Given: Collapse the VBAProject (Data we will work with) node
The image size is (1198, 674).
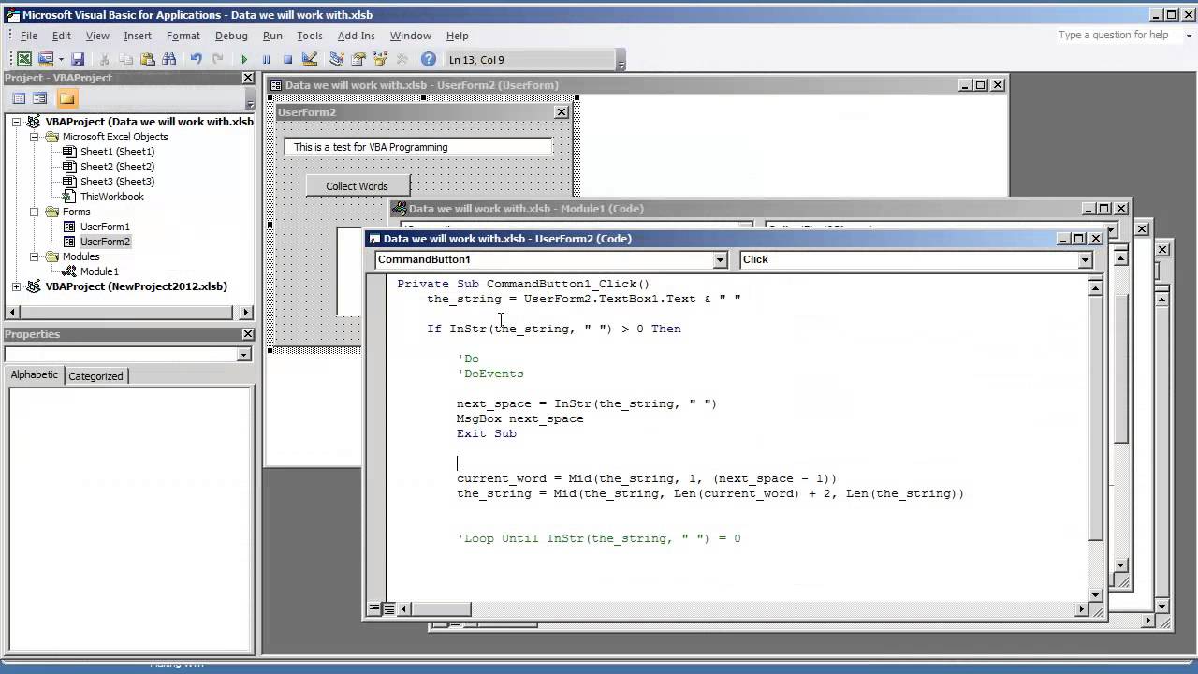Looking at the screenshot, I should pyautogui.click(x=17, y=122).
